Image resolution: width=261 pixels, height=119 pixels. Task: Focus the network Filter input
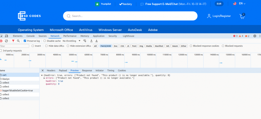pos(14,46)
